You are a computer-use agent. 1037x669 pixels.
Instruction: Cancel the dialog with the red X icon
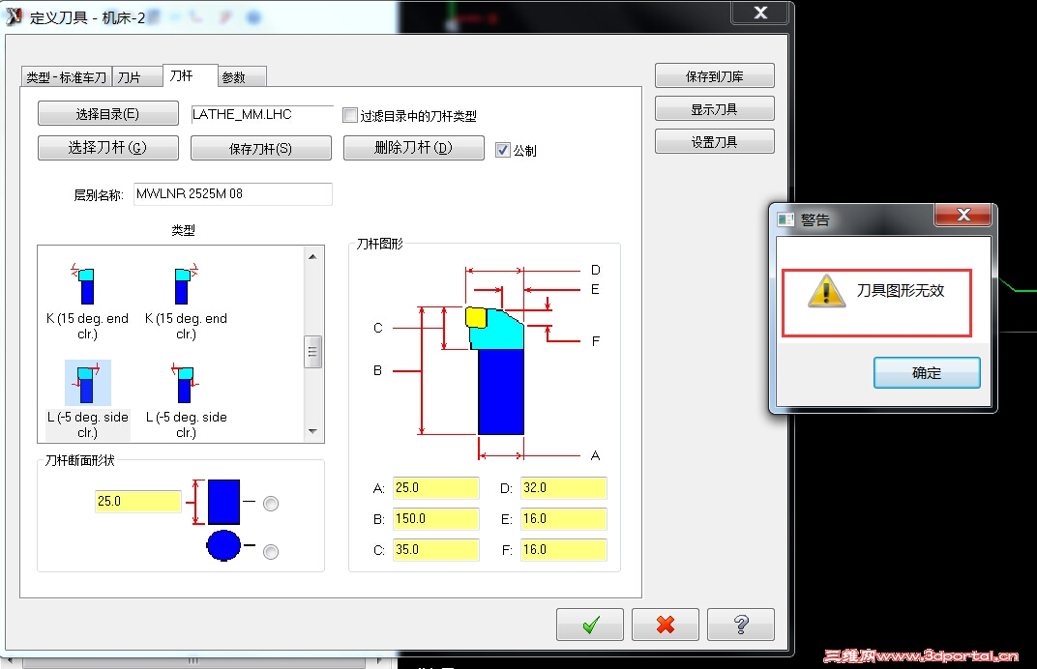pyautogui.click(x=666, y=625)
